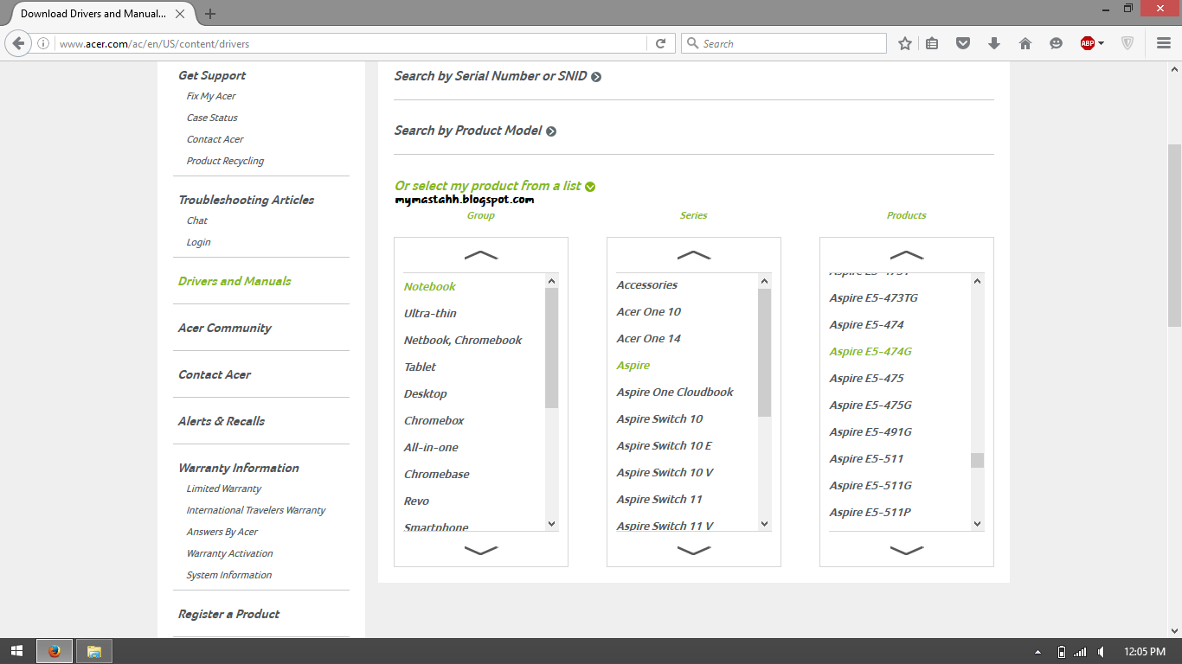Viewport: 1182px width, 664px height.
Task: Click the volume speaker tray icon
Action: click(x=1101, y=652)
